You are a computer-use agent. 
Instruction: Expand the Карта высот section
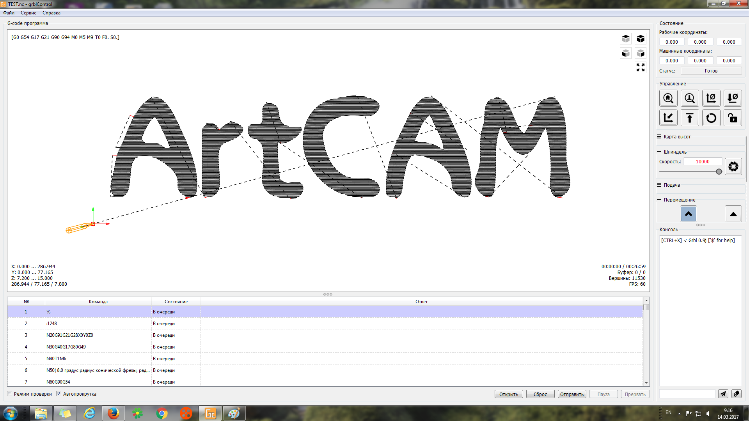tap(677, 137)
